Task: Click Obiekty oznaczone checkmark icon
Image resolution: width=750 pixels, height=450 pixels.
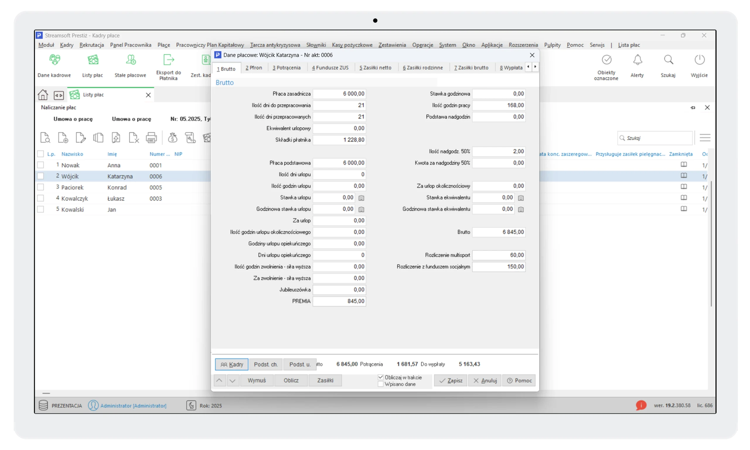Action: pyautogui.click(x=606, y=60)
